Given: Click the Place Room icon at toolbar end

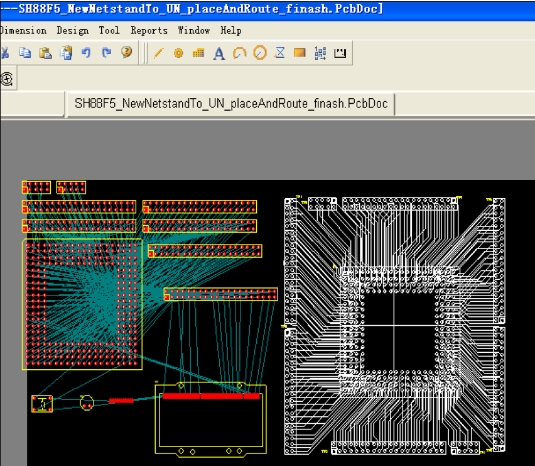Looking at the screenshot, I should tap(340, 53).
